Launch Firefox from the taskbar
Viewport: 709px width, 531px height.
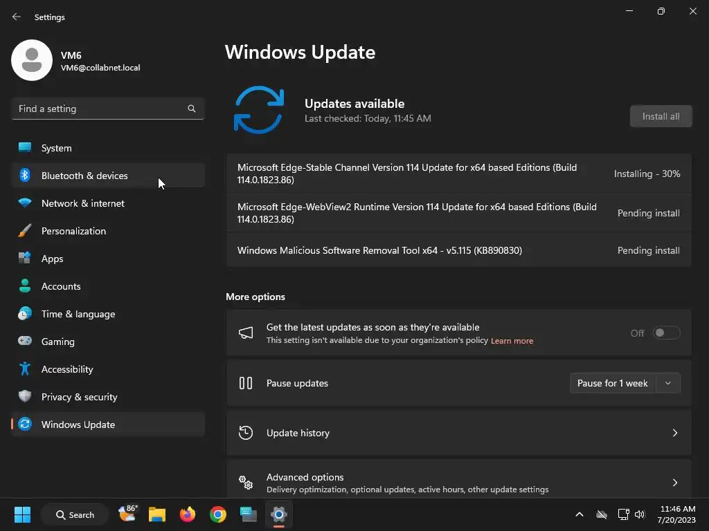187,514
